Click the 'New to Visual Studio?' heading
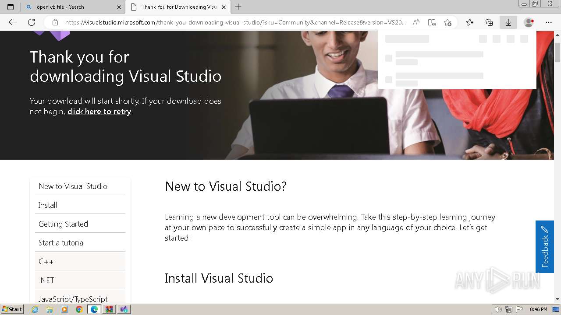The image size is (561, 315). click(226, 186)
